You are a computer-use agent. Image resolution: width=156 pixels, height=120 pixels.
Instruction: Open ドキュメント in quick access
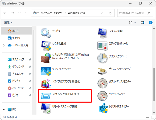tap(16, 74)
